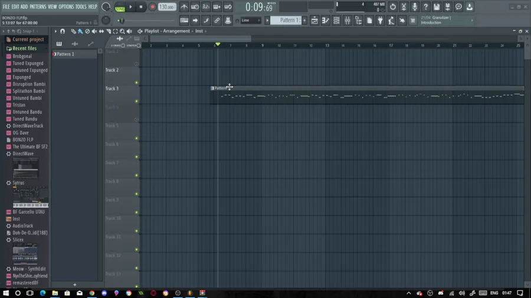Select the Draw pencil tool in playlist

tap(73, 31)
